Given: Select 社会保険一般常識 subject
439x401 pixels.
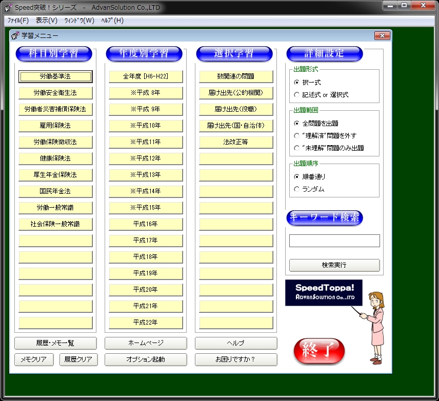Looking at the screenshot, I should (x=55, y=224).
